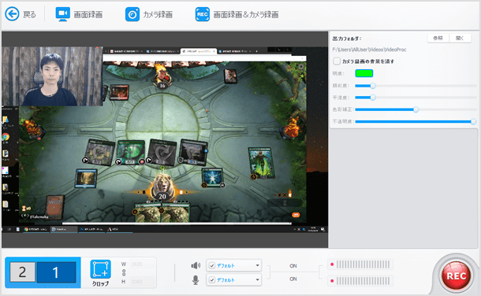Click the back arrow icon
The height and width of the screenshot is (296, 481).
tap(13, 14)
